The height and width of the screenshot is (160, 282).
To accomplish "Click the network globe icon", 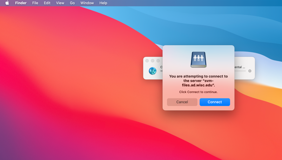I will click(x=153, y=71).
